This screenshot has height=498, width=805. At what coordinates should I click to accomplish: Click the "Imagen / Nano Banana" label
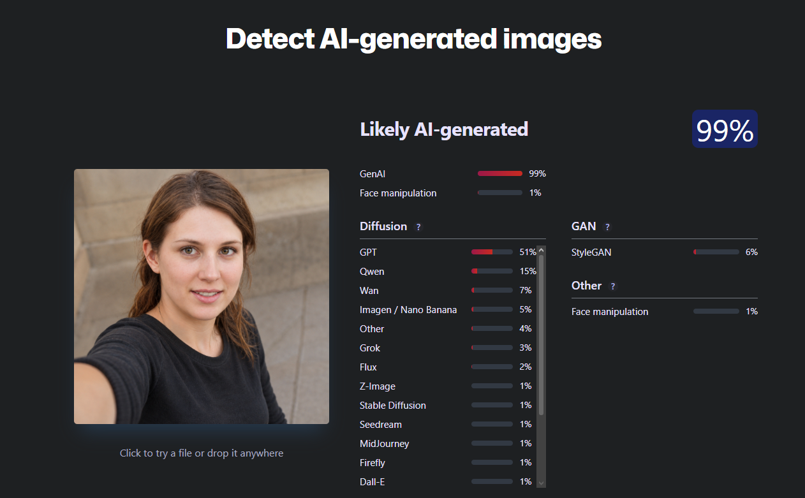[x=408, y=310]
